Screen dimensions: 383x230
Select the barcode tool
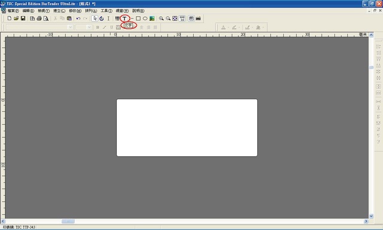pyautogui.click(x=117, y=19)
